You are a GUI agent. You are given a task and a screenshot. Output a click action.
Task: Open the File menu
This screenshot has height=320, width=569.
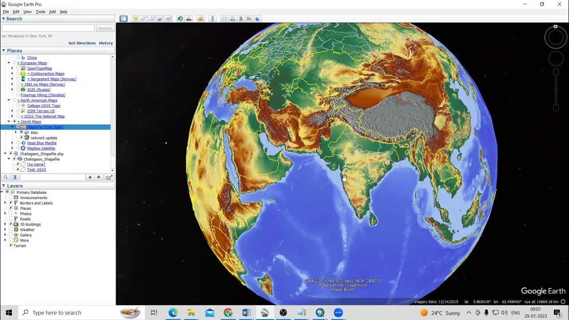[6, 12]
